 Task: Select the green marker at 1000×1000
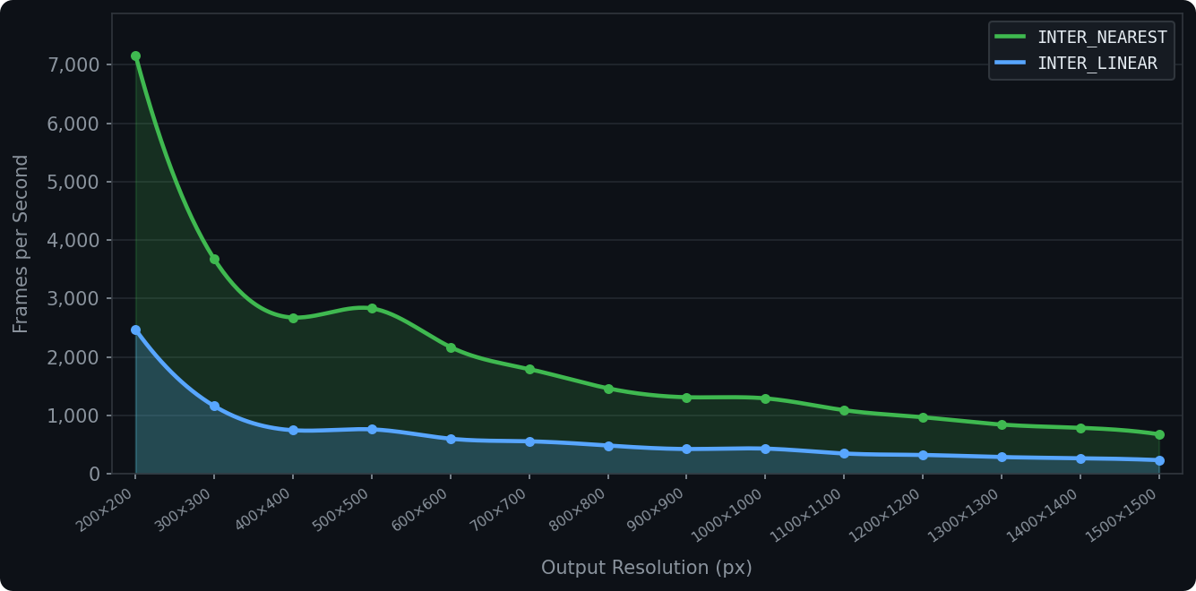point(765,398)
